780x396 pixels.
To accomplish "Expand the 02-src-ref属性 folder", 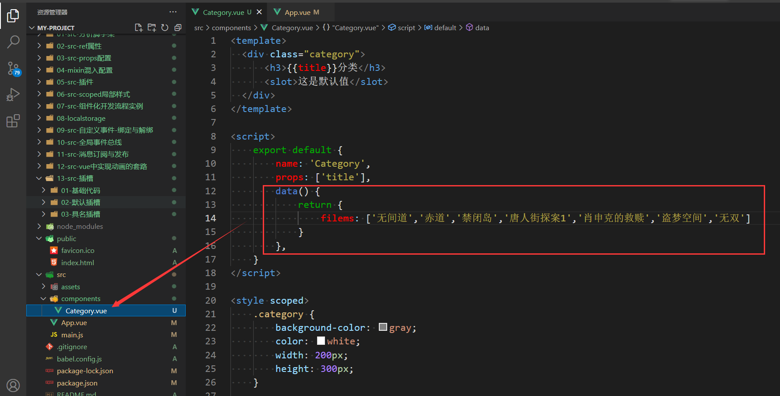I will (x=79, y=46).
